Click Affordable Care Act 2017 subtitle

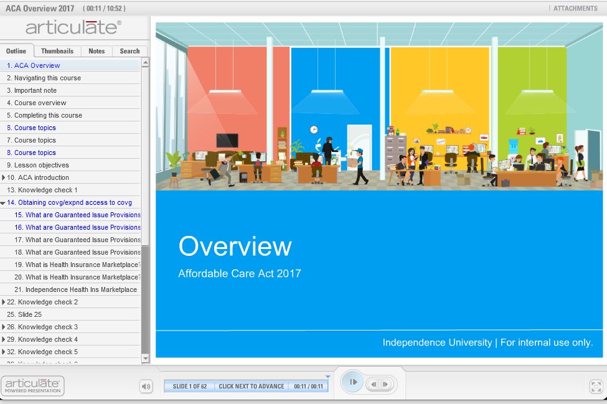tap(240, 274)
